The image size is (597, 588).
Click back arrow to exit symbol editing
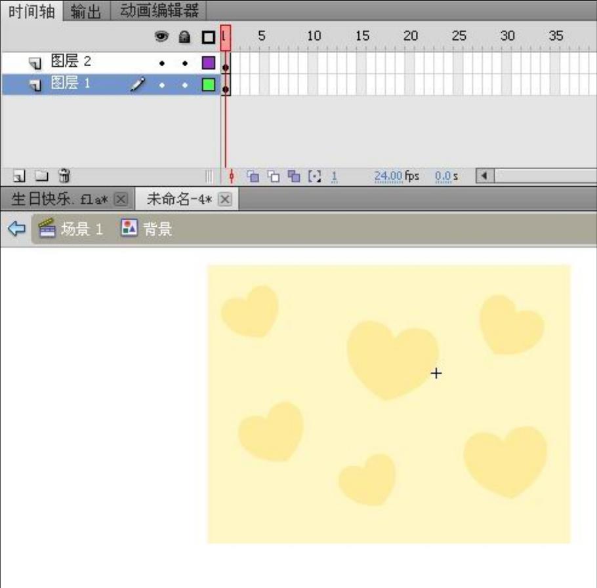click(16, 229)
